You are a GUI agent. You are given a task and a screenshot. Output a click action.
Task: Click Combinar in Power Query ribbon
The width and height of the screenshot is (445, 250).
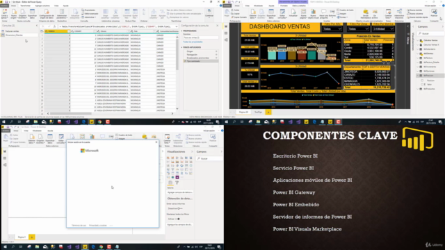[209, 14]
